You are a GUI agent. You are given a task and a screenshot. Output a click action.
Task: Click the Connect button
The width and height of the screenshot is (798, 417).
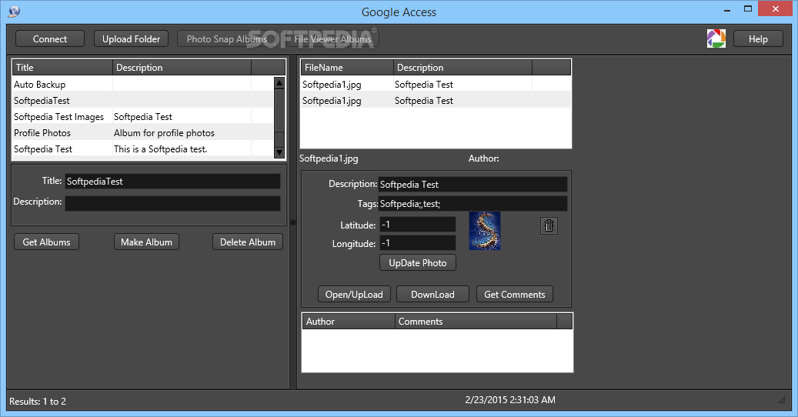tap(50, 39)
